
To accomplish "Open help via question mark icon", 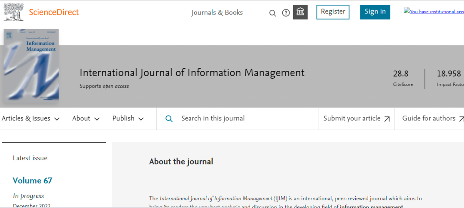I will point(286,13).
